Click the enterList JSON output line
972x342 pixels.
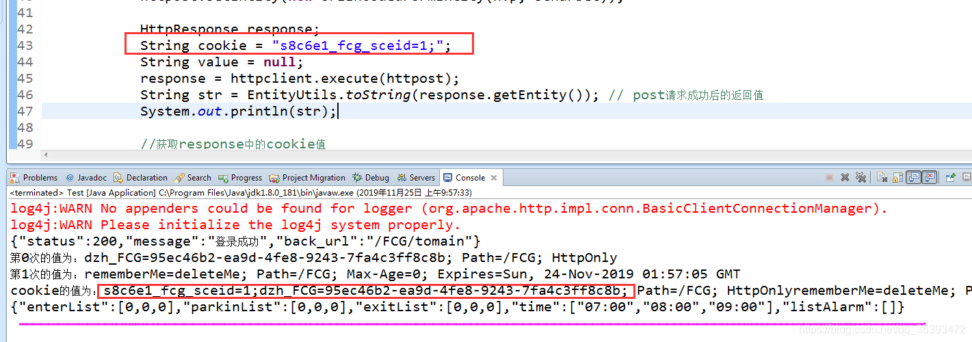[458, 307]
